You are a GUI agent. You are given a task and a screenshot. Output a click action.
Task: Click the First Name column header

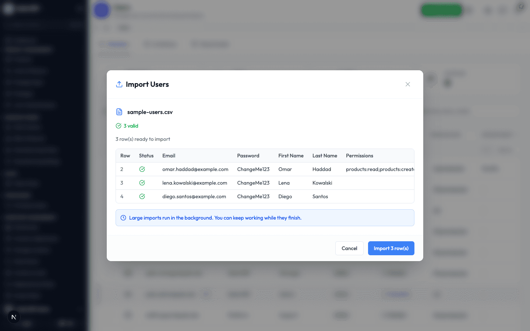coord(291,156)
